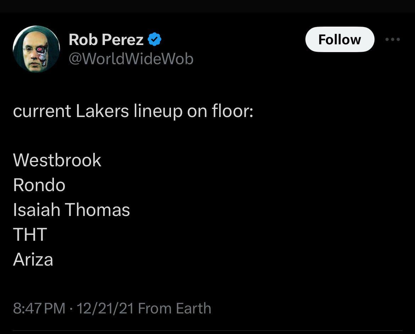
Task: Click the "Ariza" line of the tweet
Action: click(33, 260)
